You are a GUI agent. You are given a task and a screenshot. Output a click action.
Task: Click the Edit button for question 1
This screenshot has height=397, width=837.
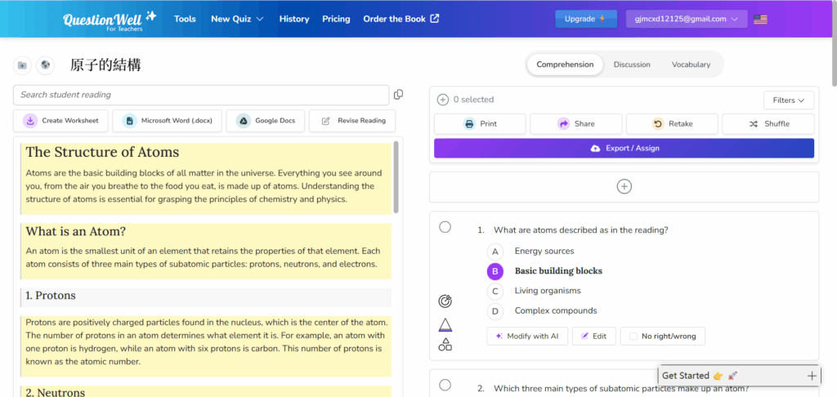tap(593, 337)
